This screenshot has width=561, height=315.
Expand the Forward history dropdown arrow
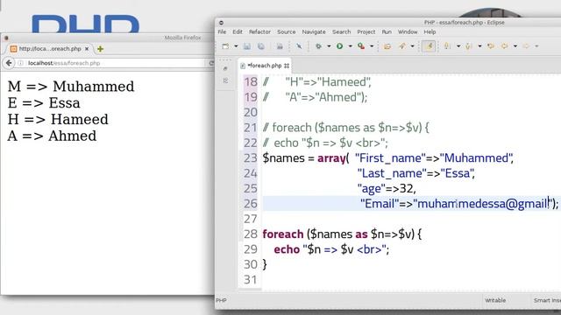pyautogui.click(x=536, y=46)
